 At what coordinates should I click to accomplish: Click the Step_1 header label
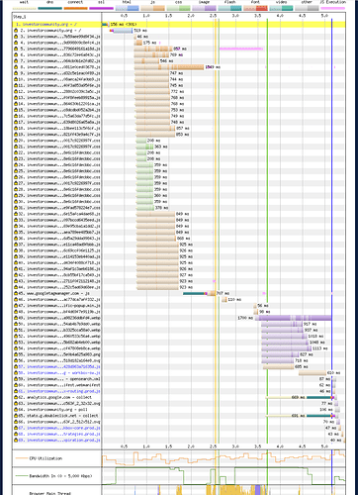(x=20, y=16)
